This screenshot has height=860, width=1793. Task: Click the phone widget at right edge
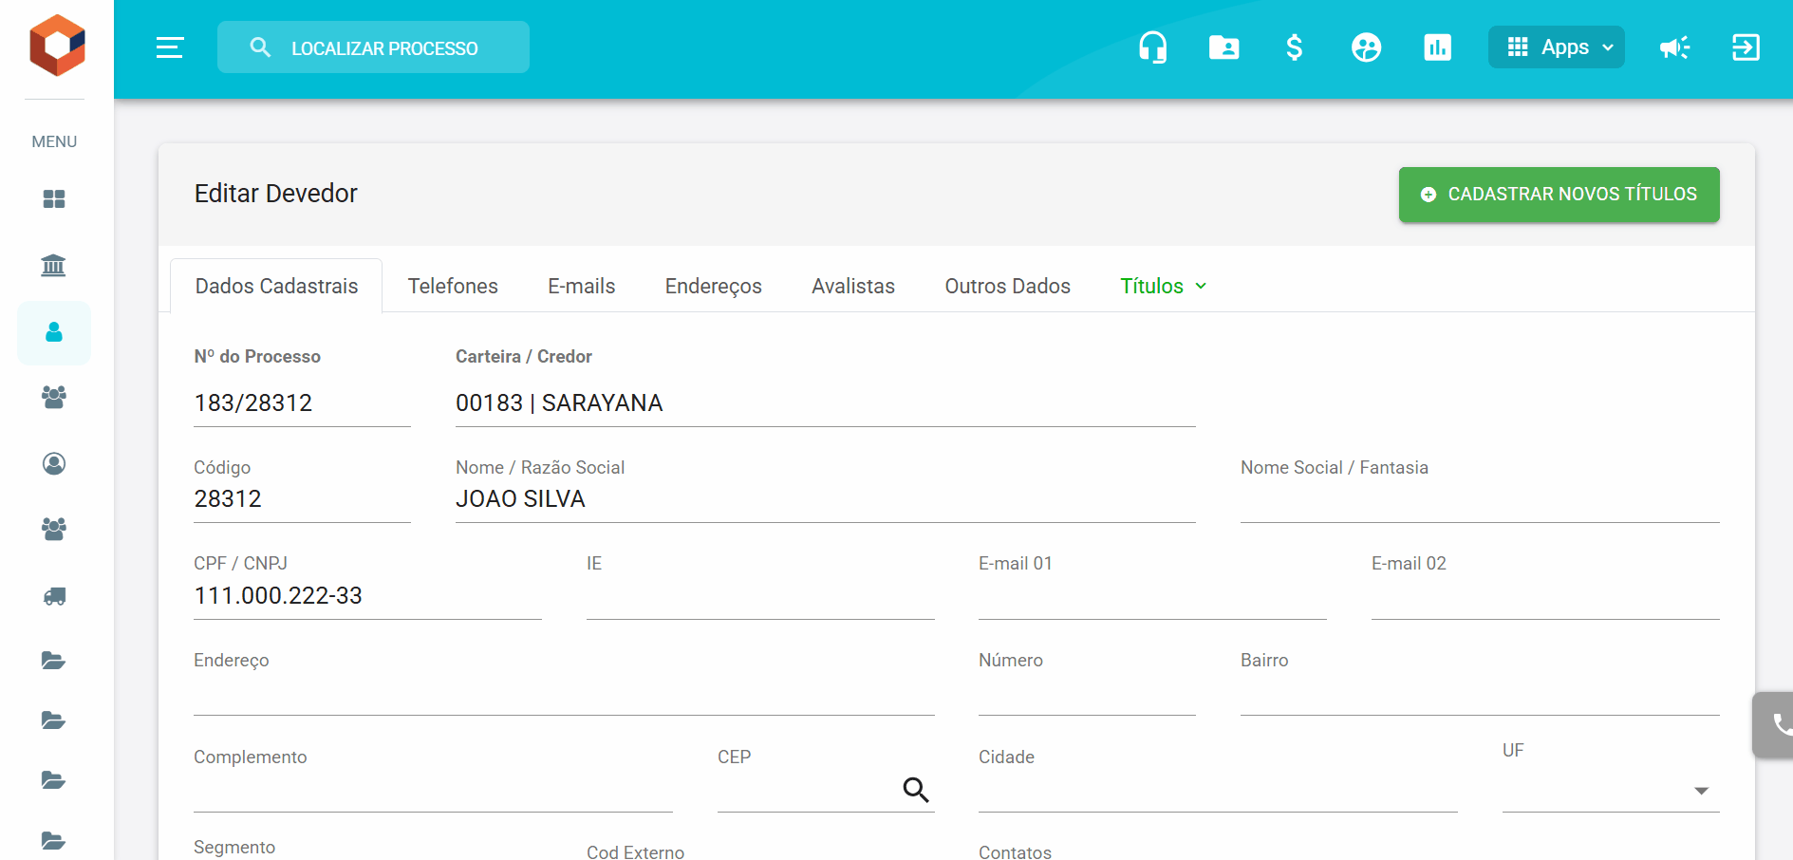[1773, 725]
